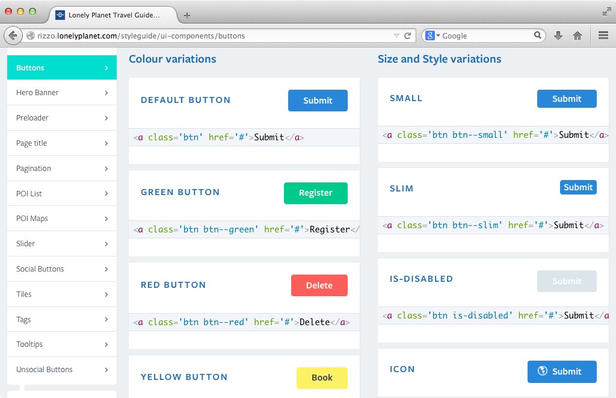This screenshot has width=616, height=398.
Task: Click the back navigation arrow
Action: 13,35
